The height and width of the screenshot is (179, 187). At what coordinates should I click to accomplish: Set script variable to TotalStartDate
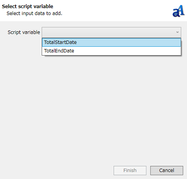[111, 43]
